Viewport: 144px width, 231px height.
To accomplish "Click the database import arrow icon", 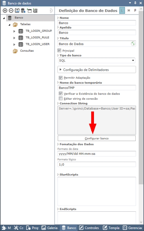I will [x=23, y=10].
